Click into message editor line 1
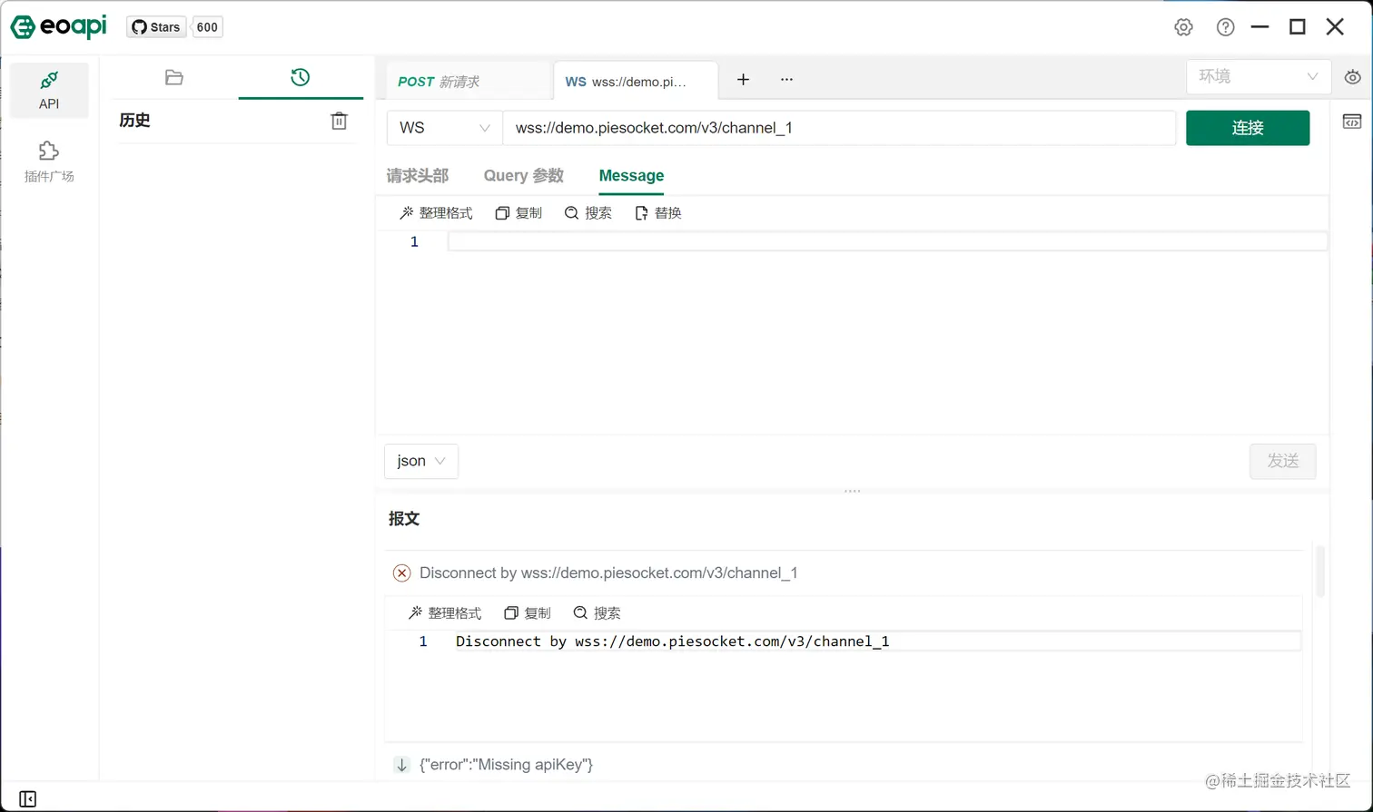 [887, 241]
